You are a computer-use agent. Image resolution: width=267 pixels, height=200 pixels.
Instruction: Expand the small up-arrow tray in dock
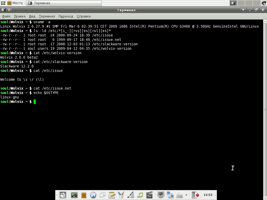pyautogui.click(x=186, y=195)
